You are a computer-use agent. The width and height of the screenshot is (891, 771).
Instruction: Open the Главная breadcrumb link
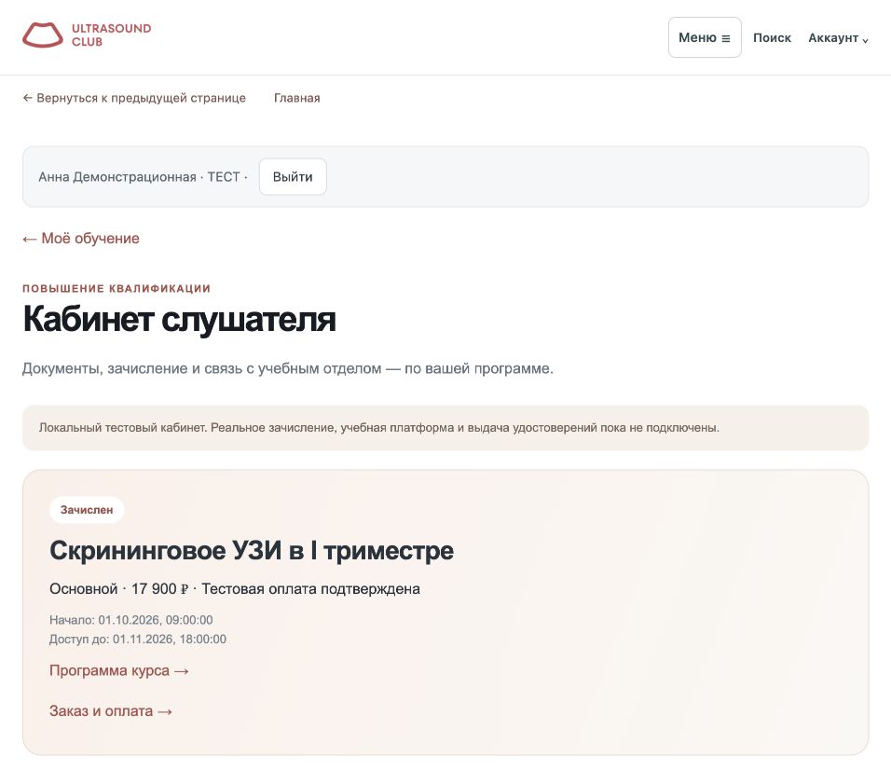tap(296, 98)
